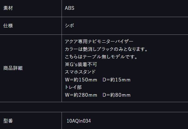
Task: Click the トレイ部 text
Action: (73, 87)
